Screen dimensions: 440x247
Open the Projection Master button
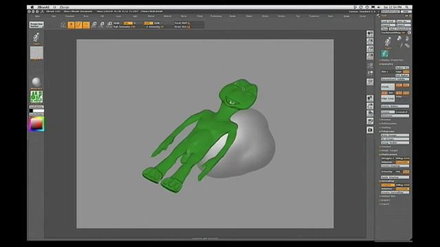[36, 25]
